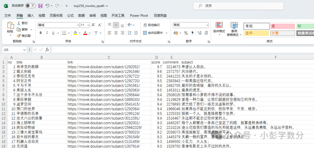The image size is (314, 148).
Task: Toggle middle vertical alignment
Action: click(x=116, y=25)
